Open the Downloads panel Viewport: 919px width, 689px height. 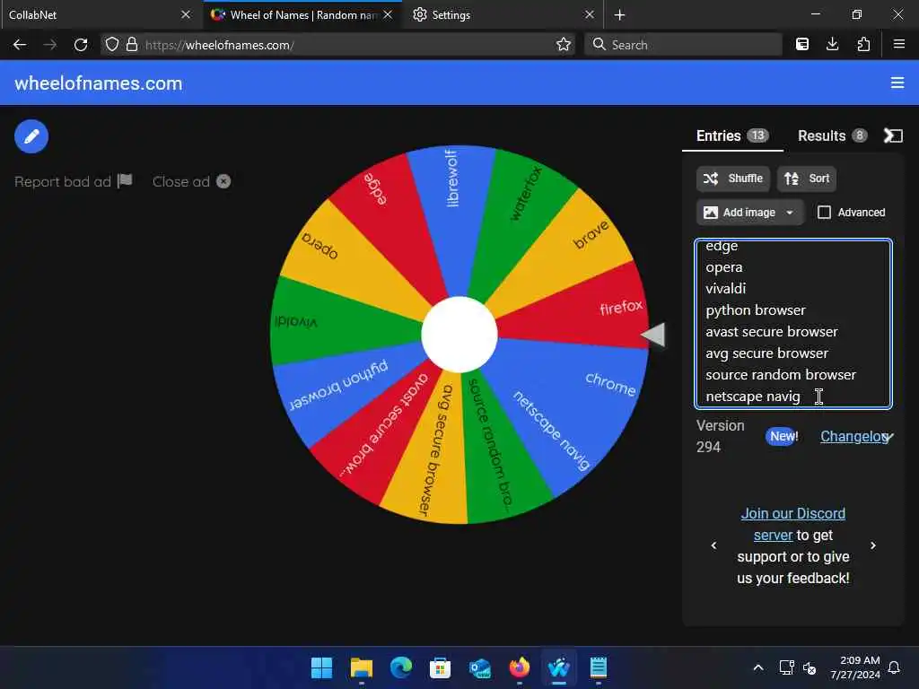(x=832, y=45)
